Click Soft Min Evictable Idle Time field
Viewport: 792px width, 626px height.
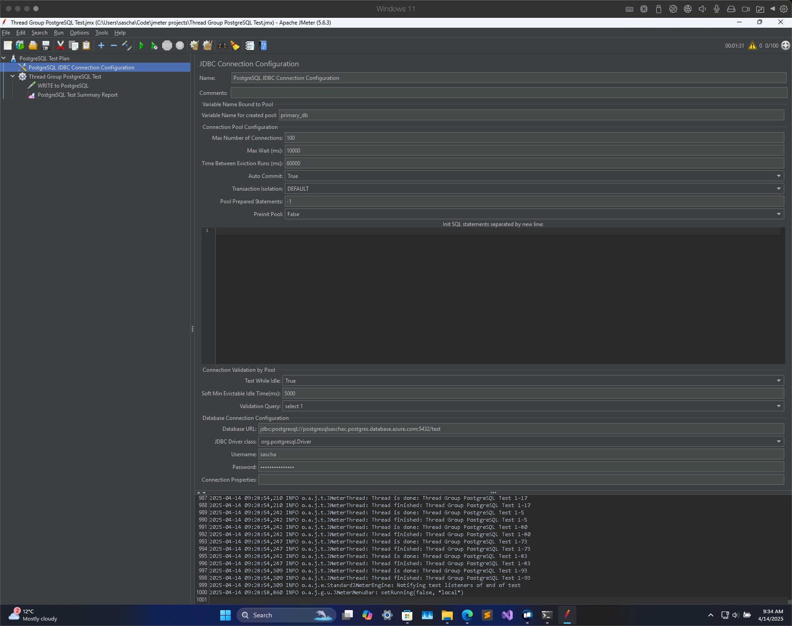tap(533, 394)
